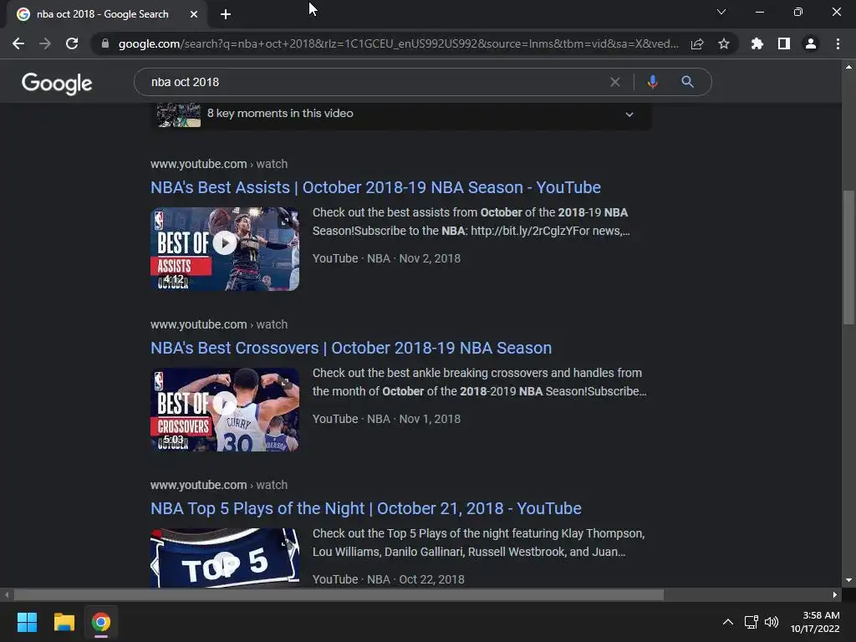This screenshot has height=642, width=856.
Task: Click the horizontal scrollbar left arrow
Action: (x=7, y=594)
